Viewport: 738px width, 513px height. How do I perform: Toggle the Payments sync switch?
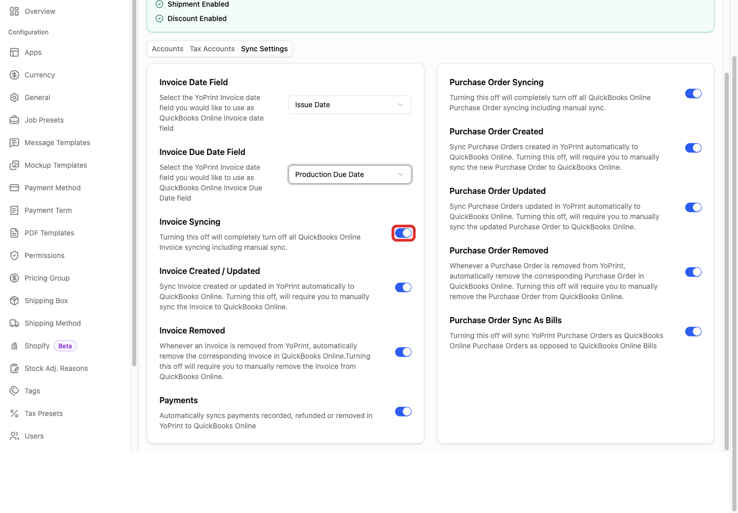click(x=403, y=411)
